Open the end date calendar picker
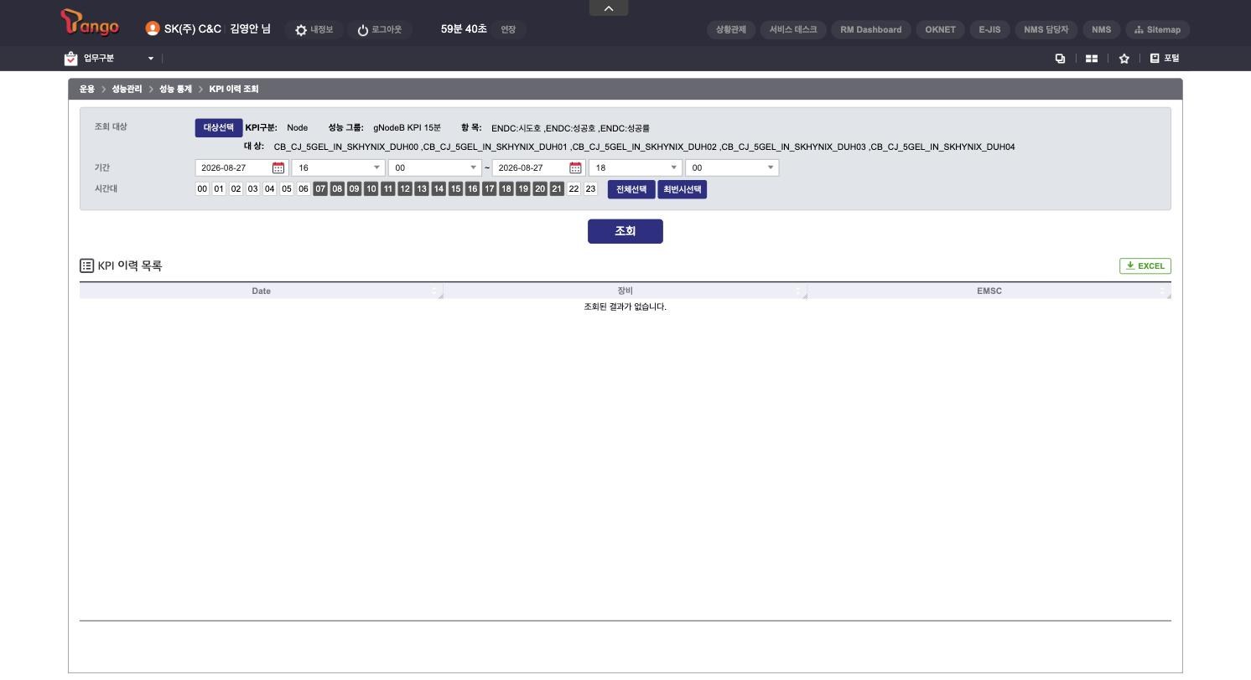The height and width of the screenshot is (680, 1251). coord(575,167)
